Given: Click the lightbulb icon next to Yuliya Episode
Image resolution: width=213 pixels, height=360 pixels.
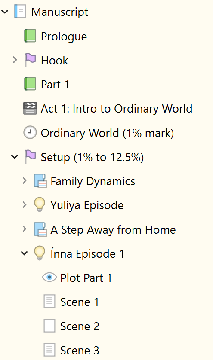Looking at the screenshot, I should point(40,205).
